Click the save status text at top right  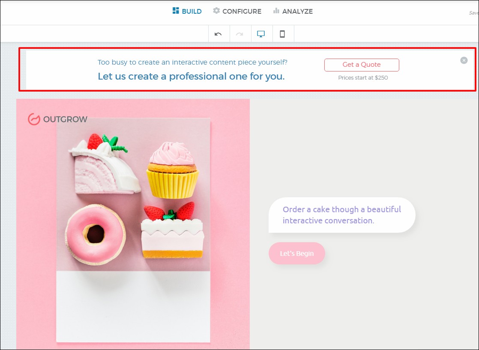(x=473, y=13)
